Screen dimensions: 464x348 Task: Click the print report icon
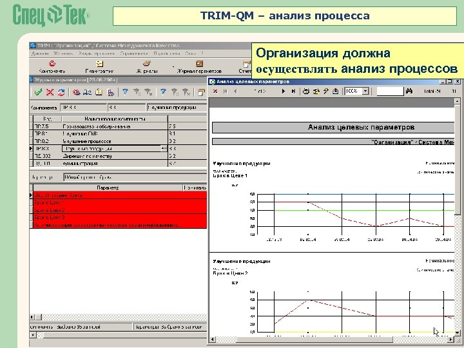point(306,91)
